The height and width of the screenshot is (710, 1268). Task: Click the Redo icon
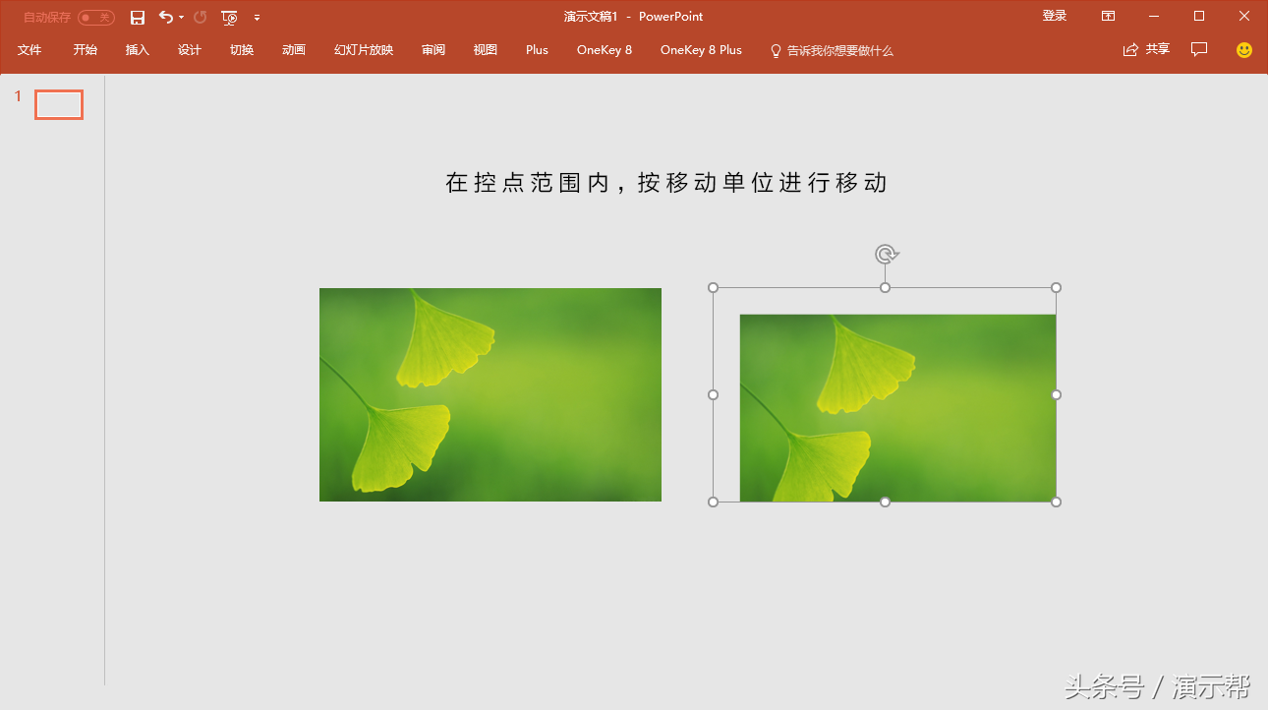201,17
